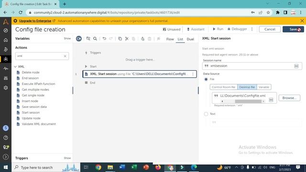The image size is (306, 172).
Task: Insert variable in Session name field
Action: [296, 66]
